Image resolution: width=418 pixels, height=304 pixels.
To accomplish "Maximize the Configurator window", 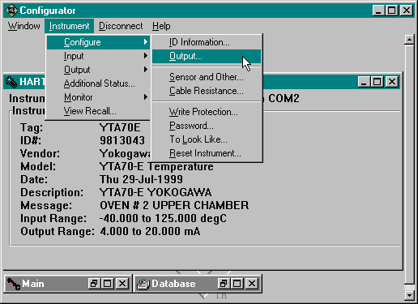I will coord(392,11).
